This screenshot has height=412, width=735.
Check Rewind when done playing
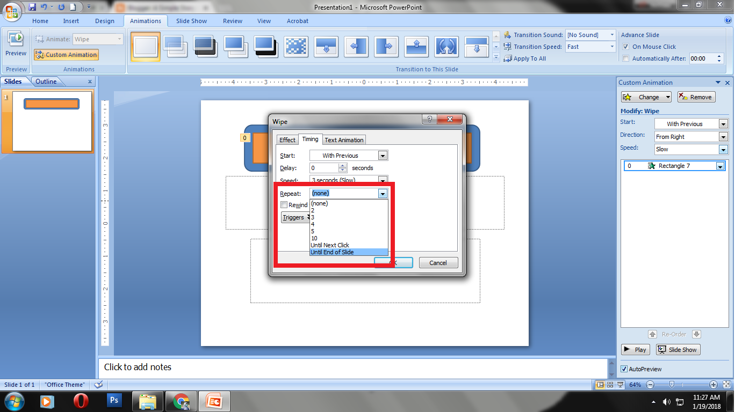point(284,204)
